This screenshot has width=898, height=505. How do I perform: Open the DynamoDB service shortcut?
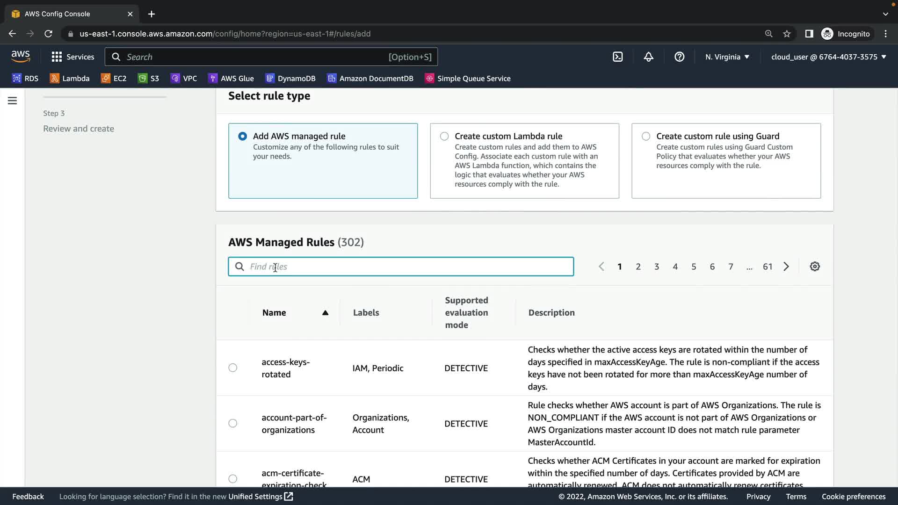tap(290, 79)
